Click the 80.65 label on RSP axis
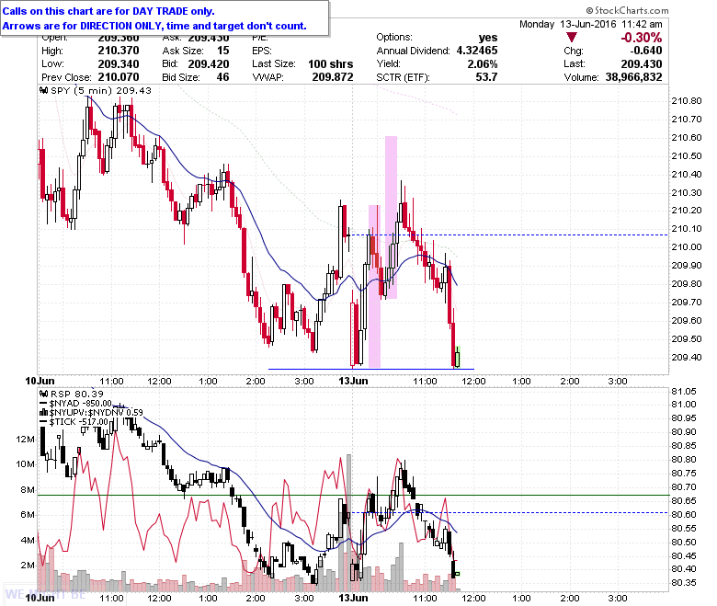Image resolution: width=717 pixels, height=606 pixels. (x=684, y=501)
